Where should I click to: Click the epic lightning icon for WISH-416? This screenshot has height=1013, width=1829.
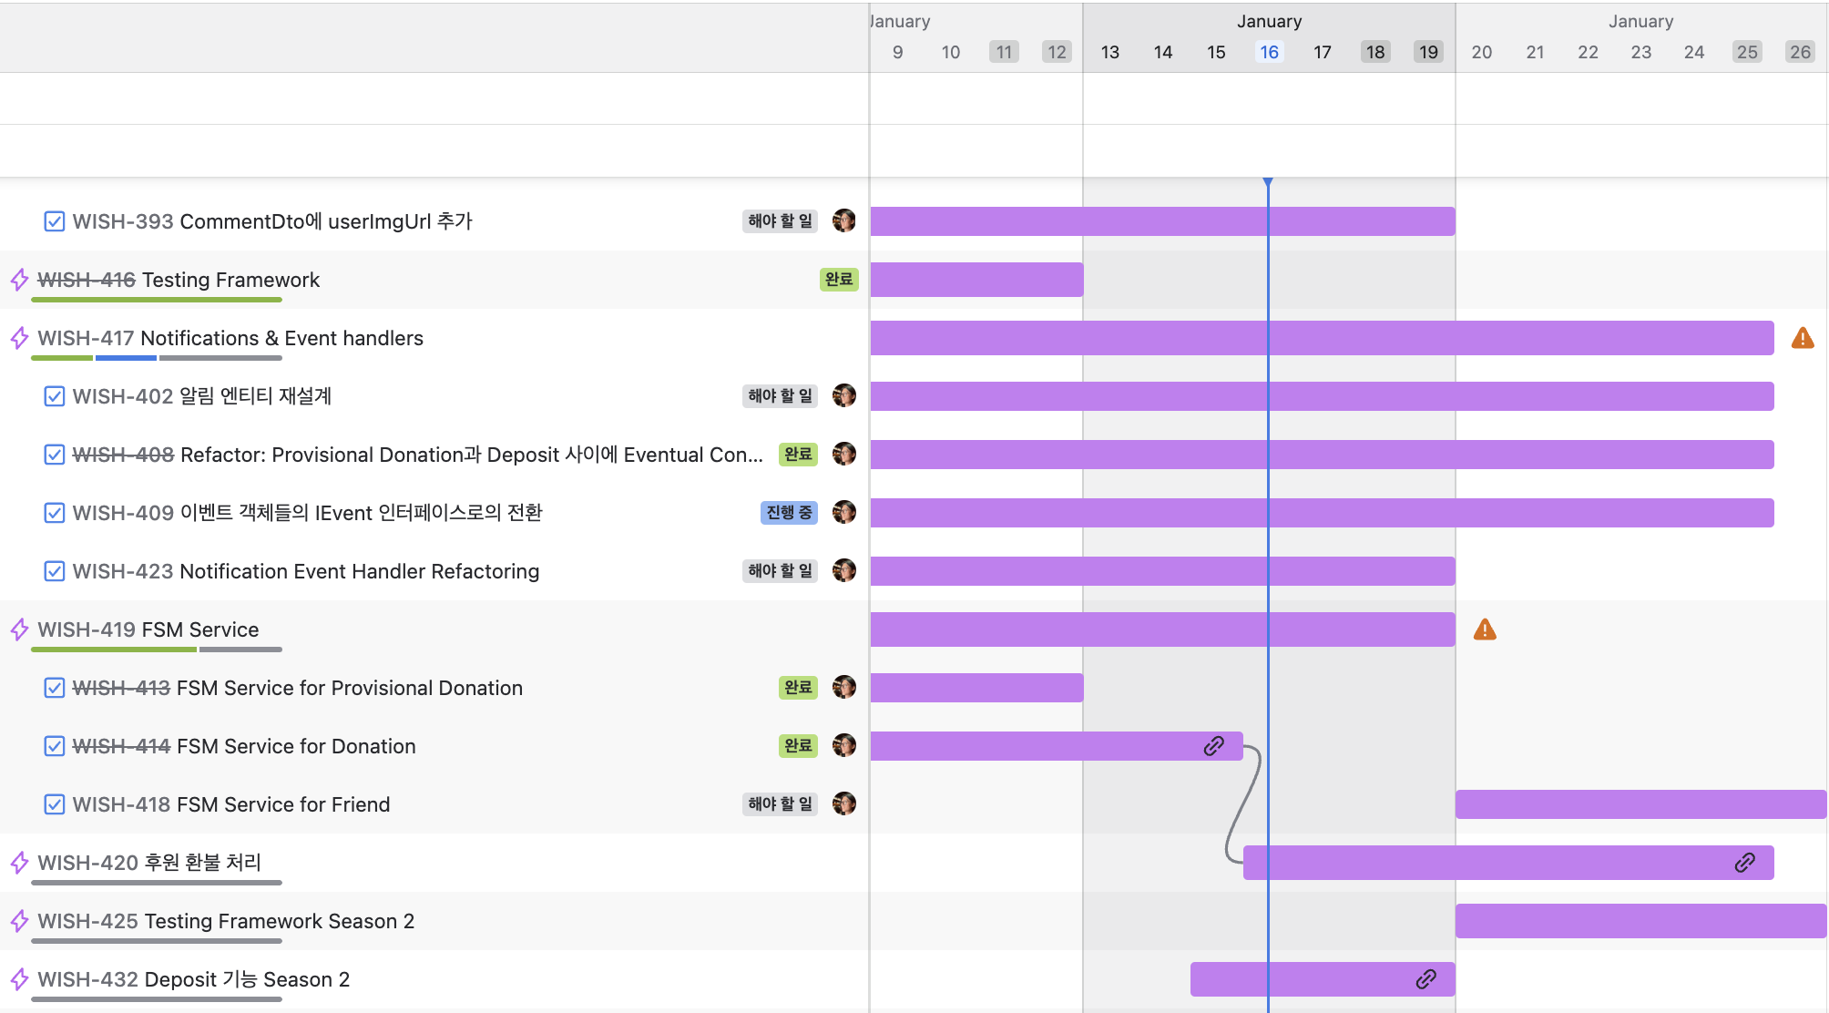(20, 280)
